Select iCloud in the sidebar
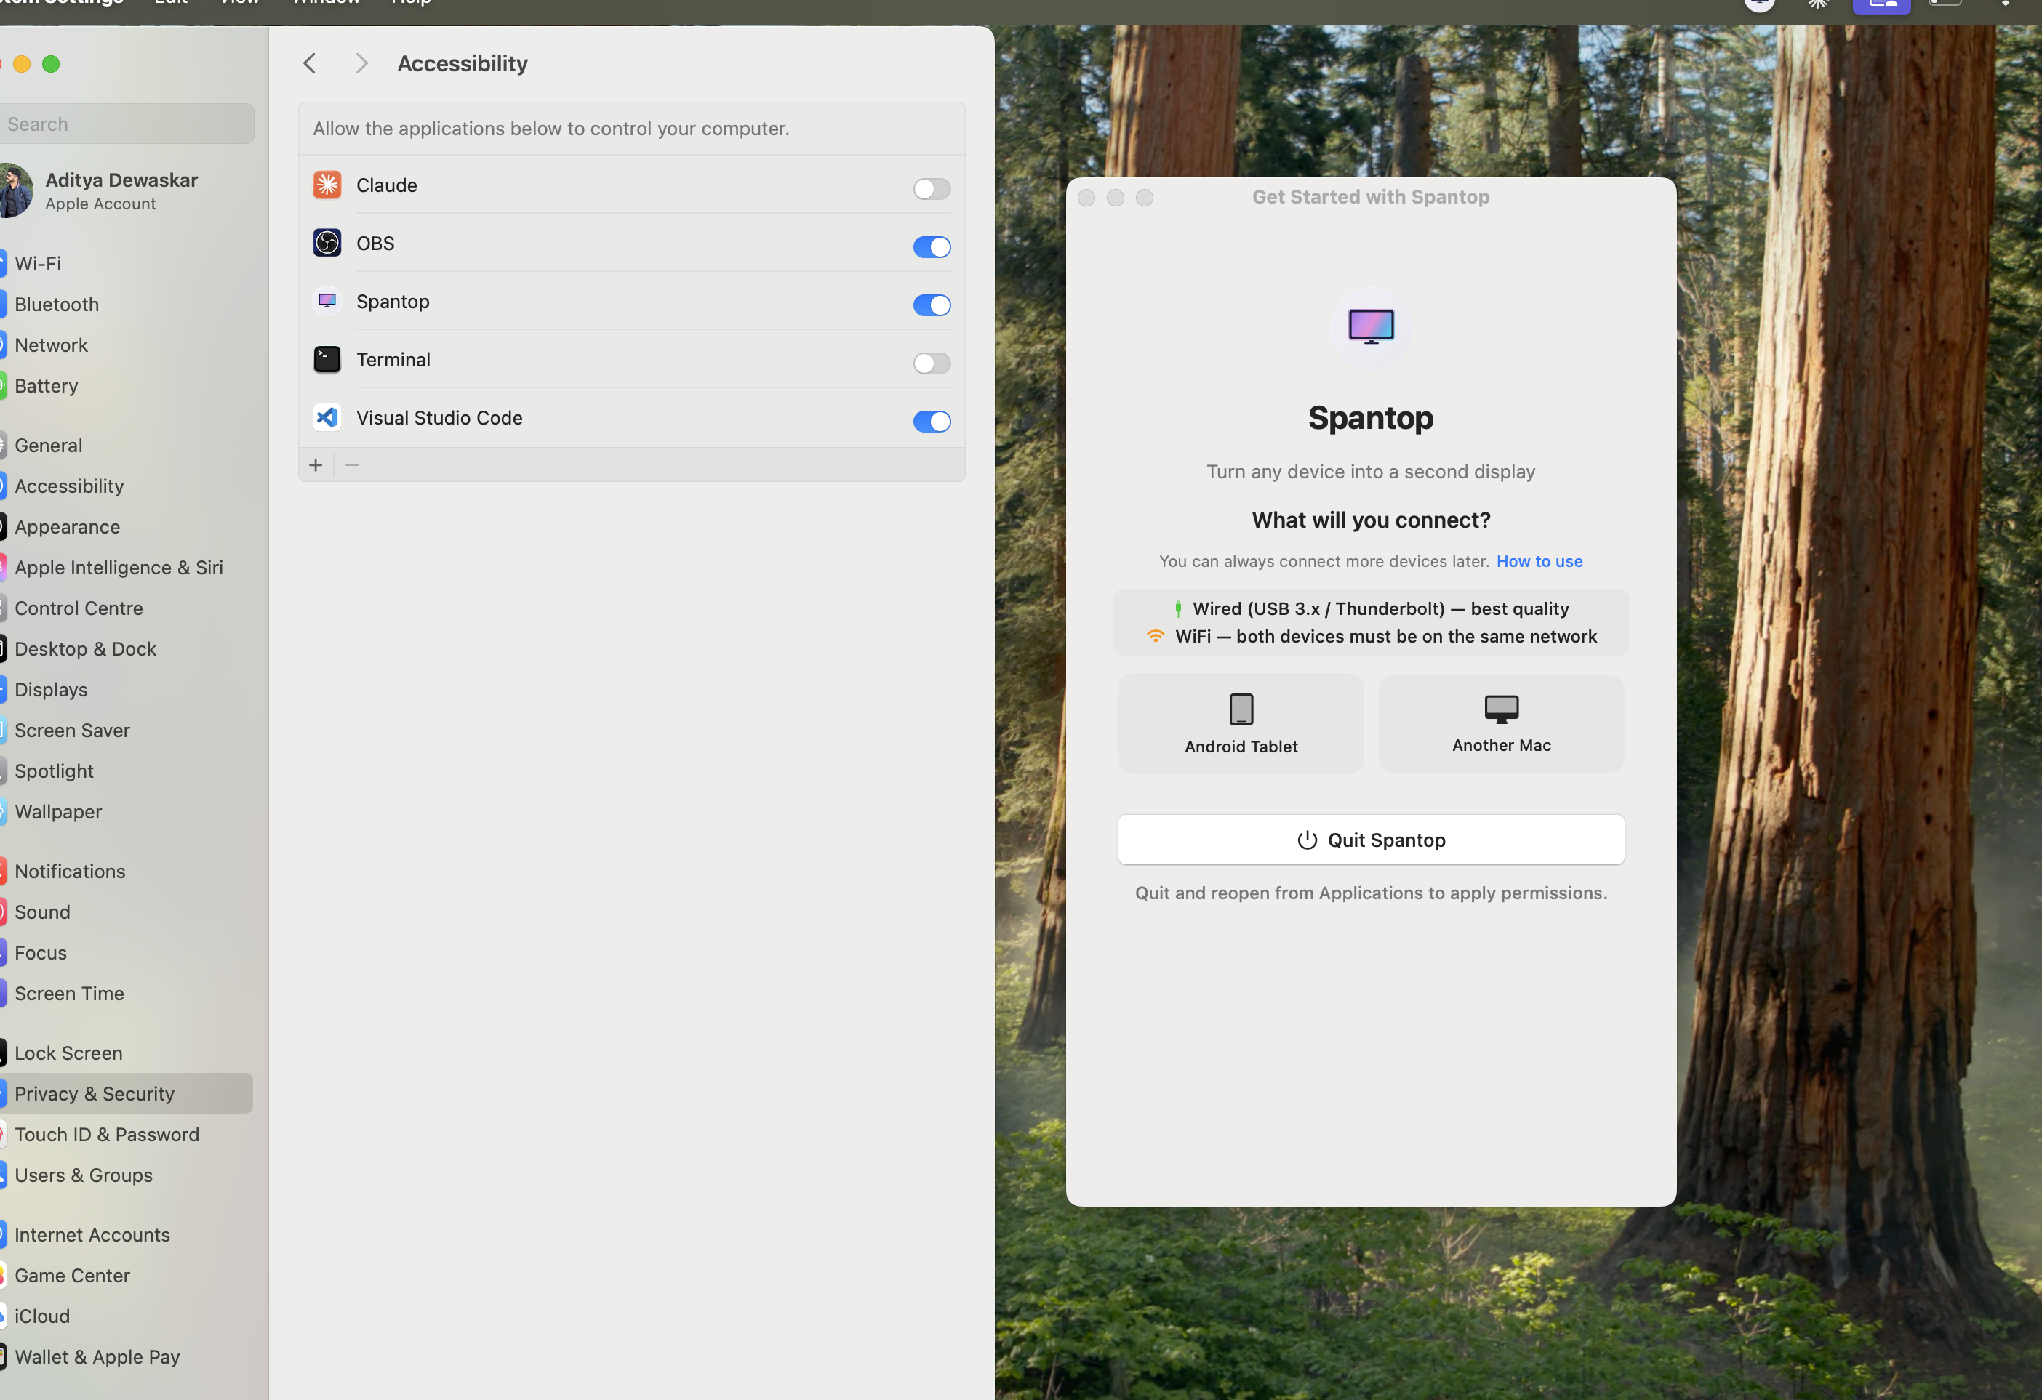 pos(127,1316)
